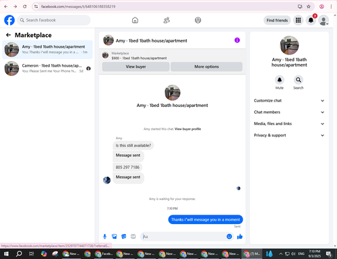Image resolution: width=337 pixels, height=259 pixels.
Task: Click the voice clip microphone icon
Action: (x=104, y=236)
